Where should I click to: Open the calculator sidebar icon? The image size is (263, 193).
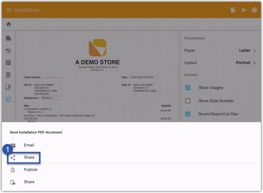(x=8, y=75)
